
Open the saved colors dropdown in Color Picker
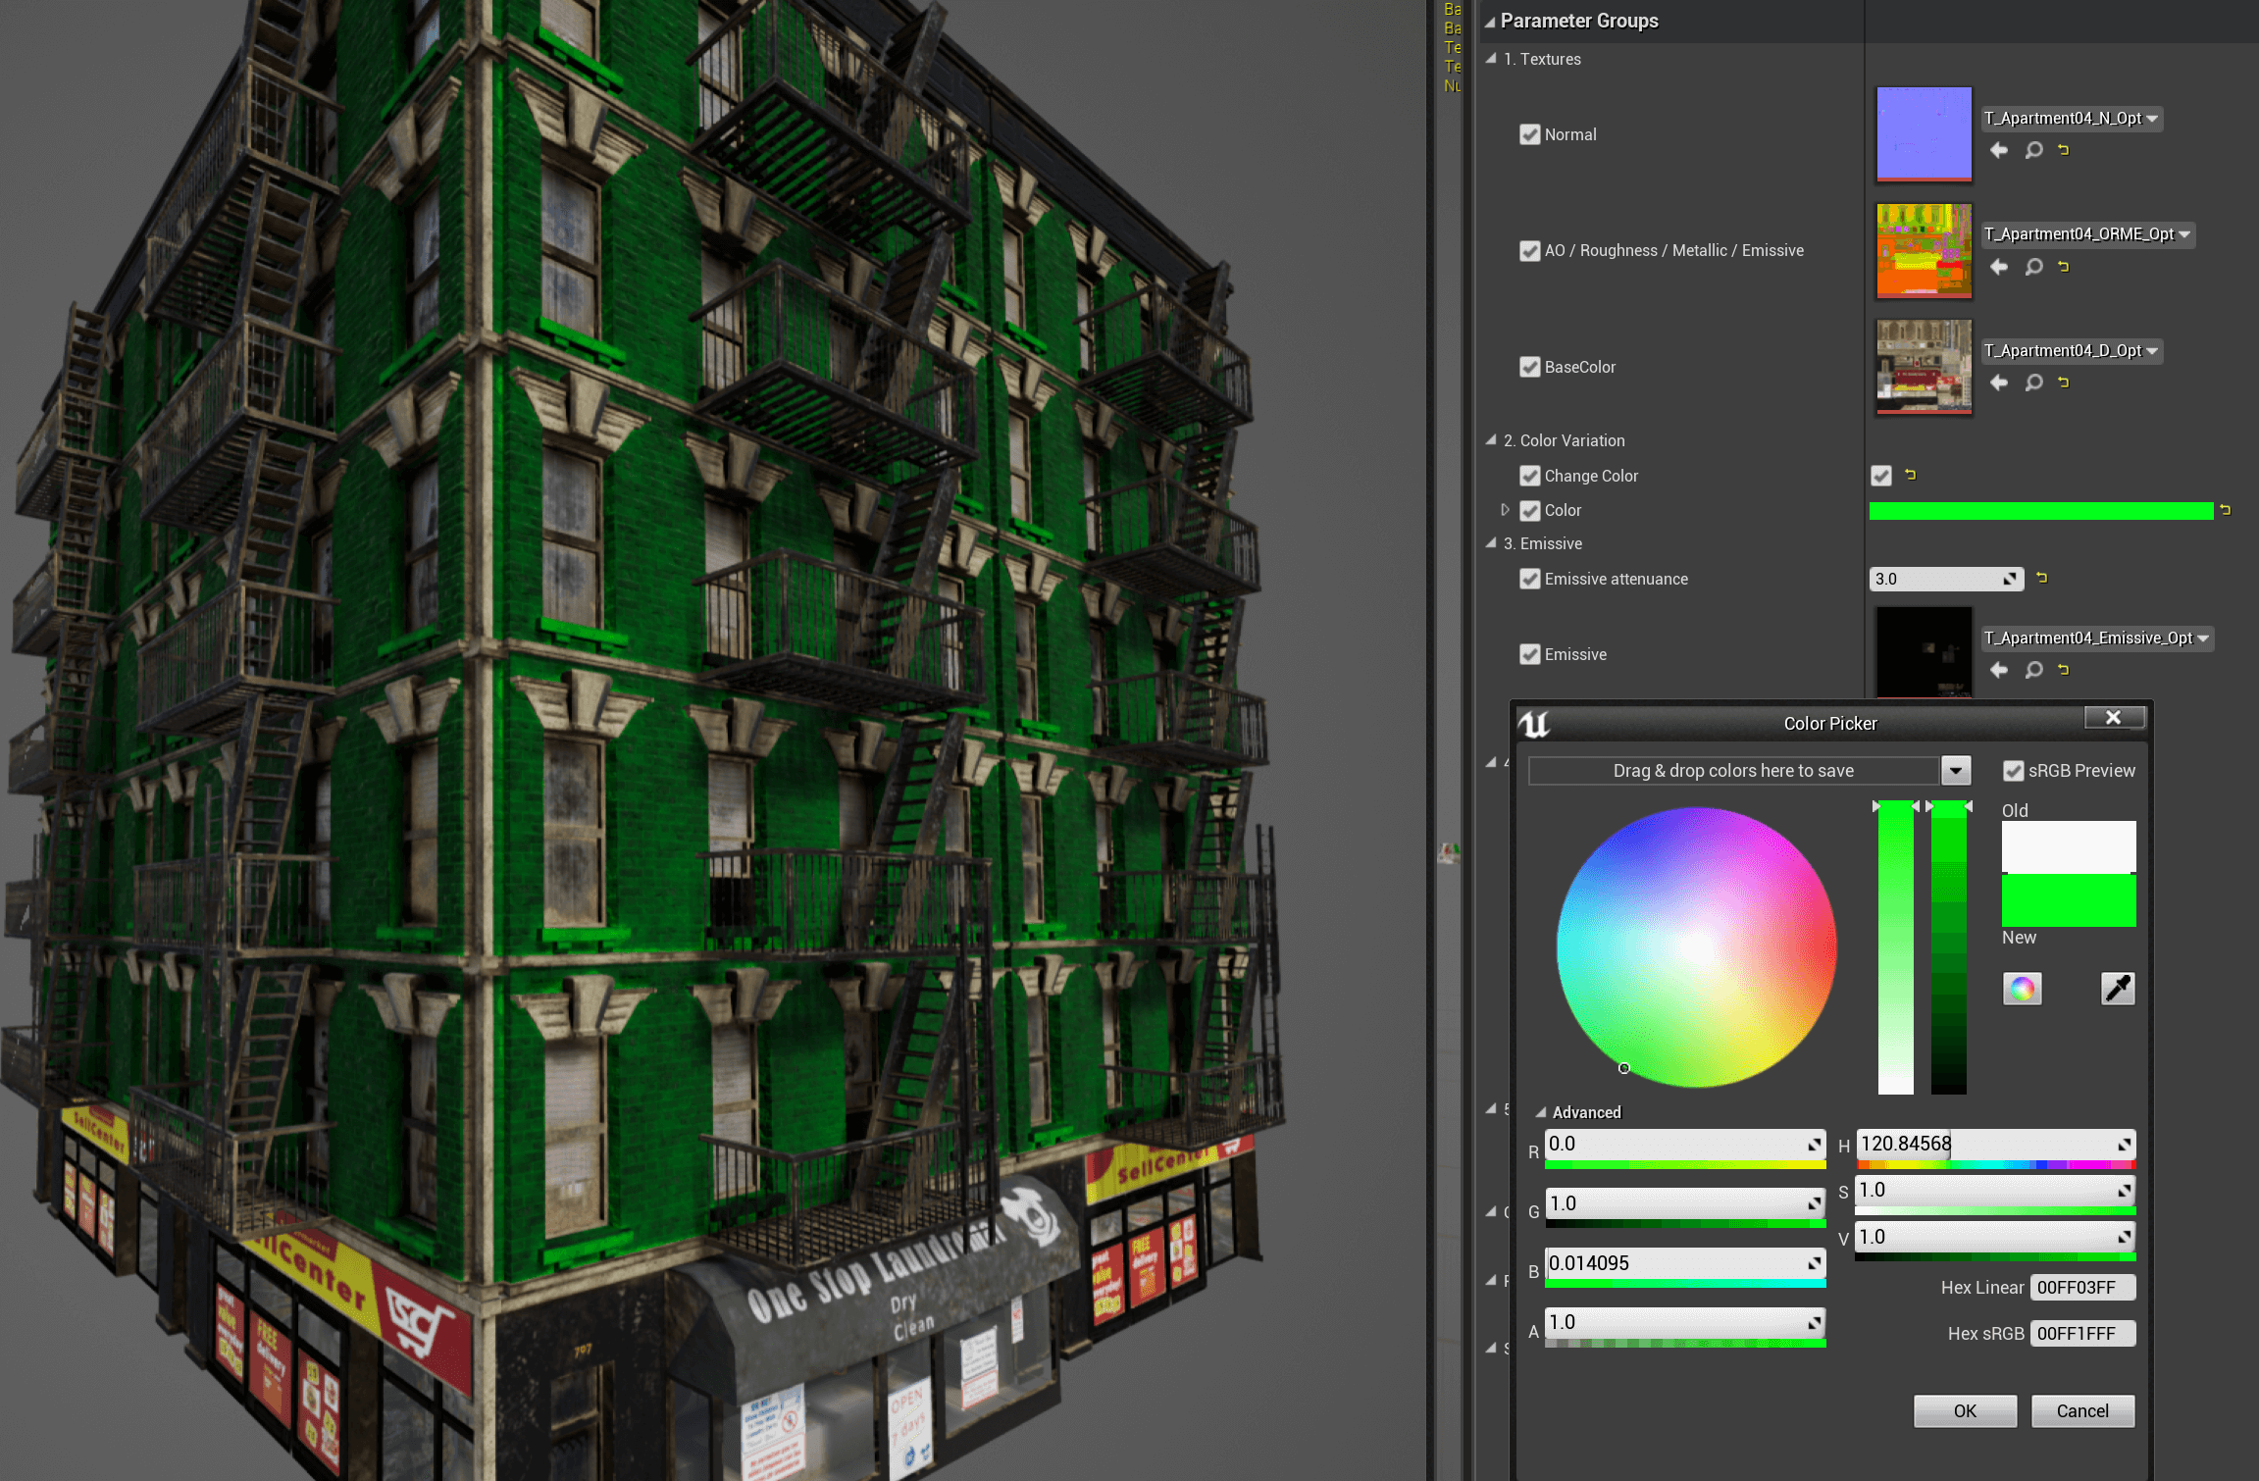1955,770
